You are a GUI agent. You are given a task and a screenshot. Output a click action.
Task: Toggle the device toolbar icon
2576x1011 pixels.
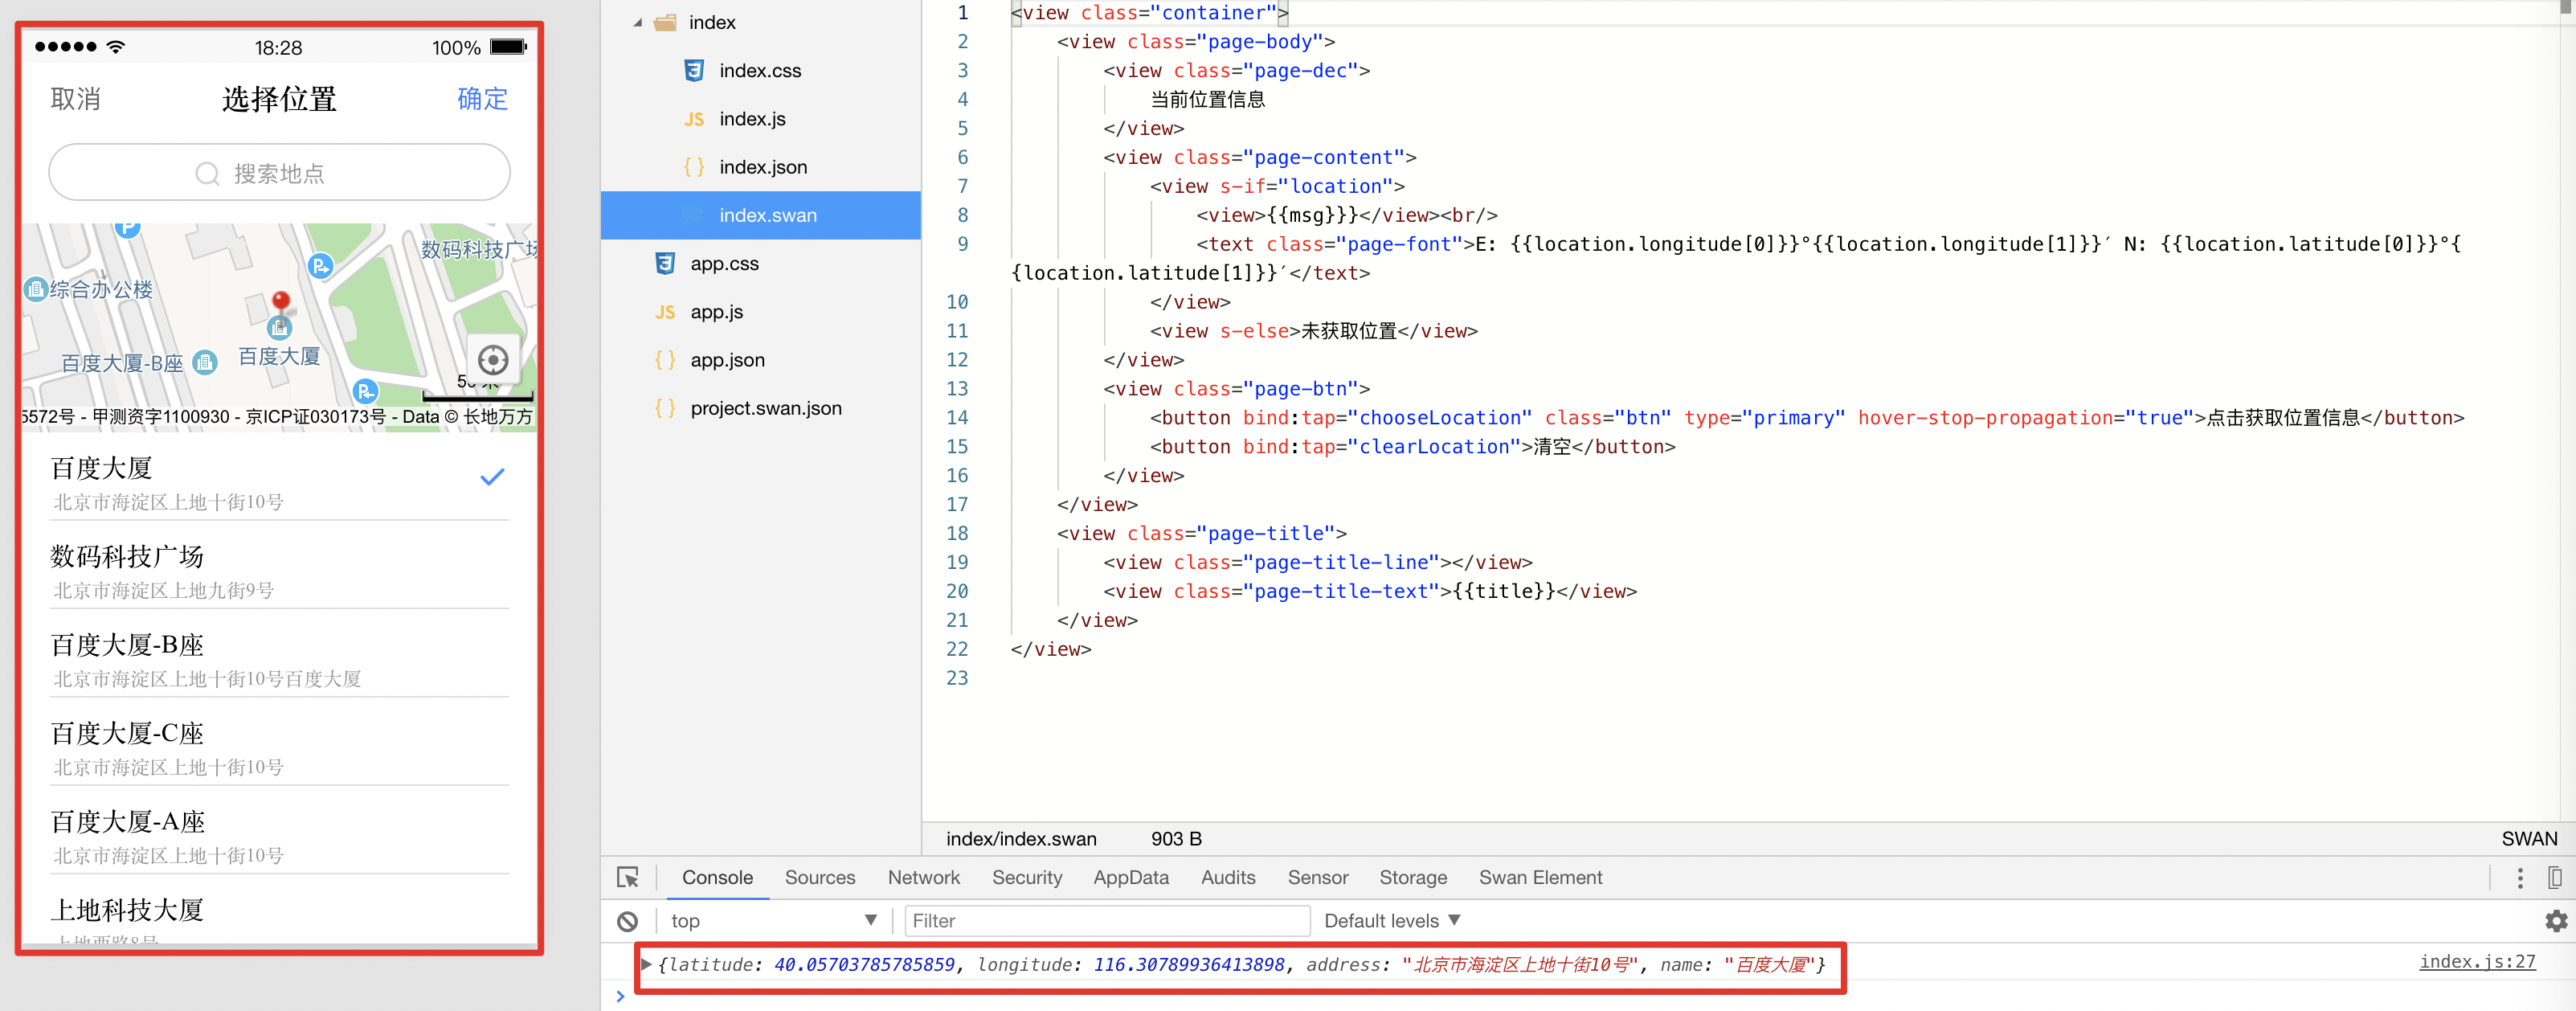pyautogui.click(x=2554, y=878)
